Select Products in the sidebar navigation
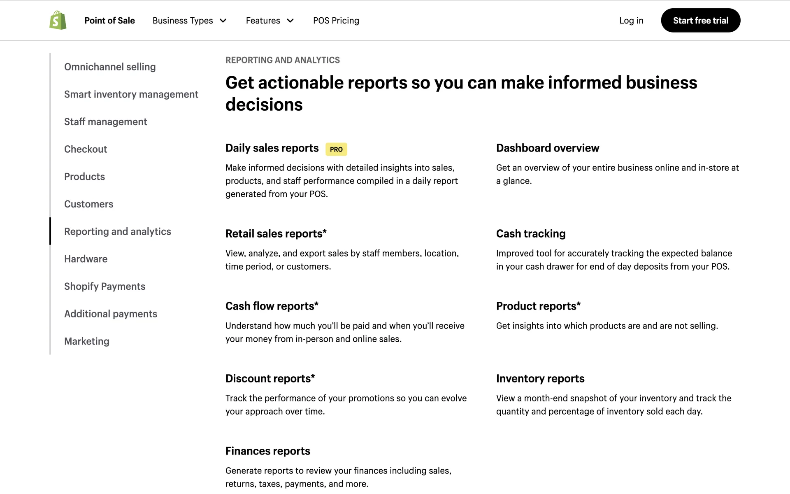The height and width of the screenshot is (494, 790). click(84, 177)
